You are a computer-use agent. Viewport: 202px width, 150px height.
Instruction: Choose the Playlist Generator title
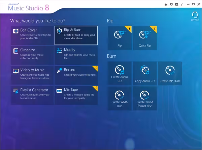tap(34, 90)
